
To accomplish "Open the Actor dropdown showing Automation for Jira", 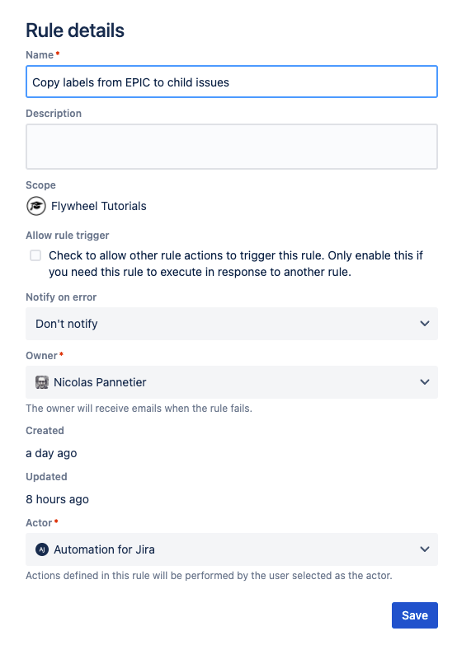I will [232, 549].
